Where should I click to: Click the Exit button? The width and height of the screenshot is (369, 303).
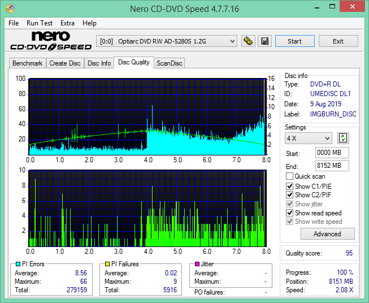coord(338,41)
